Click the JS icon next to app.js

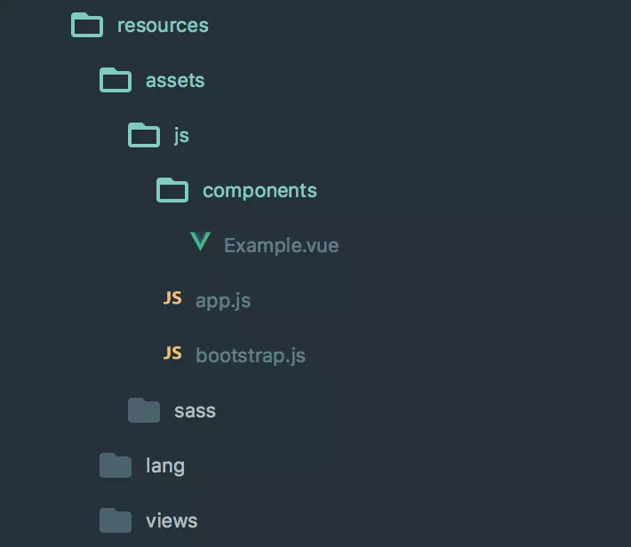[172, 299]
